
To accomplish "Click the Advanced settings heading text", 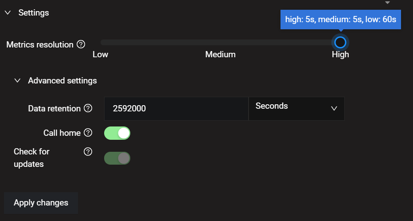I will (62, 81).
